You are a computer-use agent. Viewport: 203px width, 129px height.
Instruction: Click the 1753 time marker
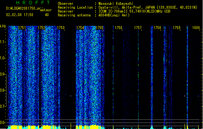coord(61,28)
